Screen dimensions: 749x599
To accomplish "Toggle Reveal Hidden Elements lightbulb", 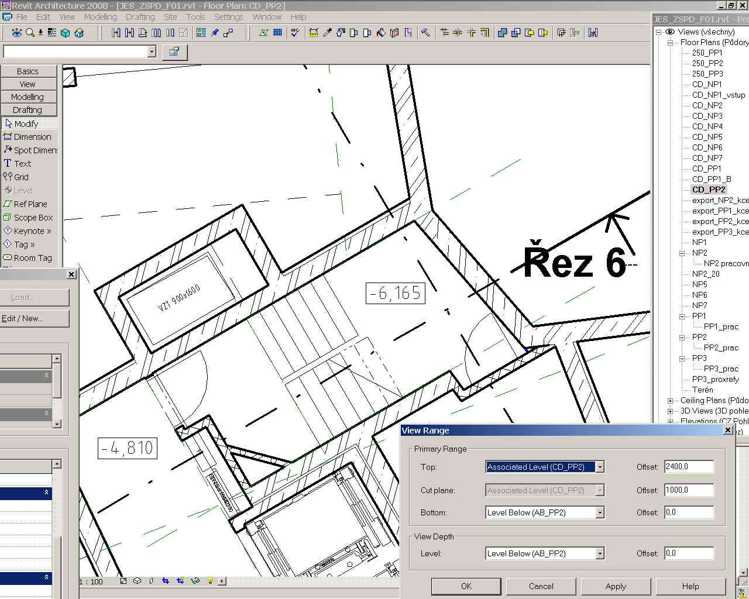I will pos(209,581).
